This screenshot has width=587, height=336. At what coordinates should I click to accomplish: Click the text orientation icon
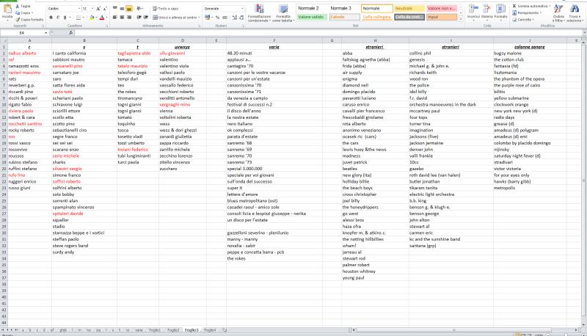tap(139, 8)
